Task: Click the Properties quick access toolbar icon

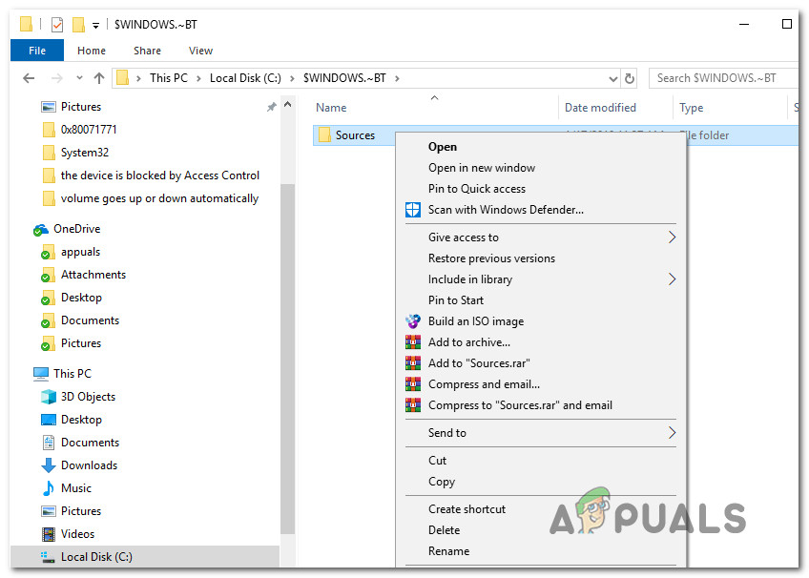Action: click(x=57, y=24)
